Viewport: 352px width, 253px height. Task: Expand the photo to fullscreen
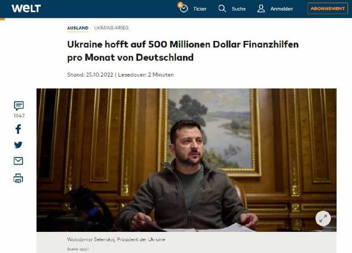click(x=323, y=218)
